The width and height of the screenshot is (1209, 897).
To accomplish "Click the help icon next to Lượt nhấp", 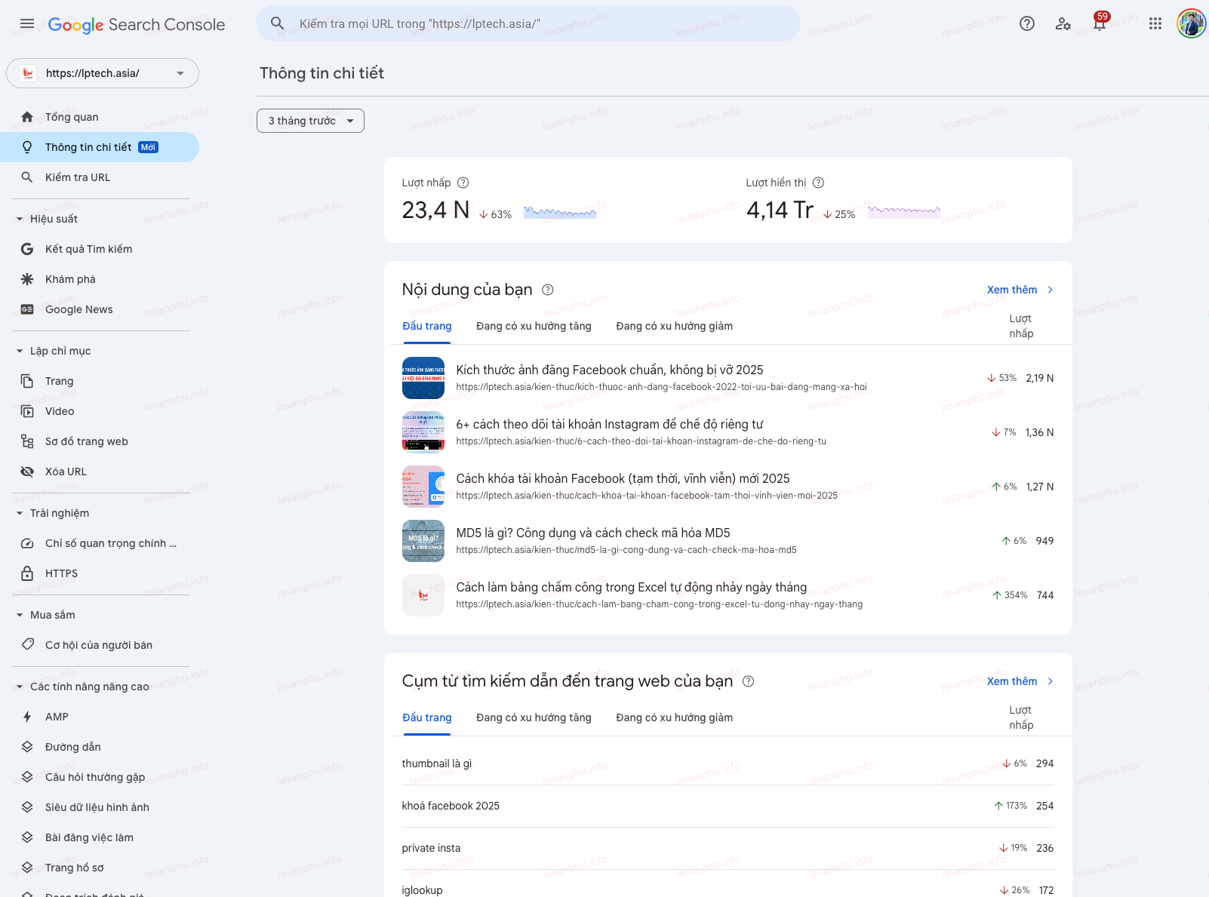I will tap(463, 183).
